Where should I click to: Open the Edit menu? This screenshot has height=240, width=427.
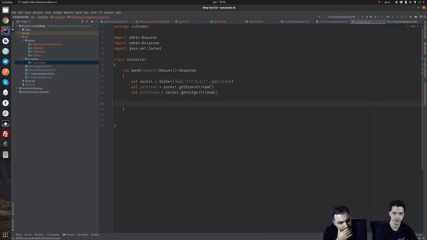21,13
